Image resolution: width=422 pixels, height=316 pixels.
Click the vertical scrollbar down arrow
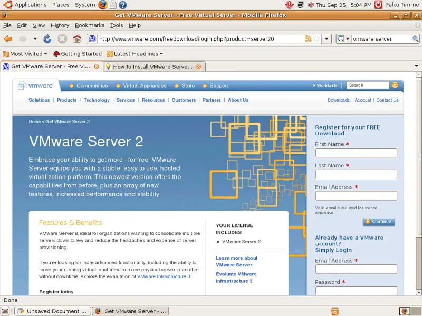coord(418,292)
